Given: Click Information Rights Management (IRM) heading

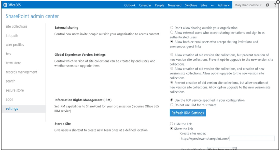Looking at the screenshot, I should pos(83,100).
